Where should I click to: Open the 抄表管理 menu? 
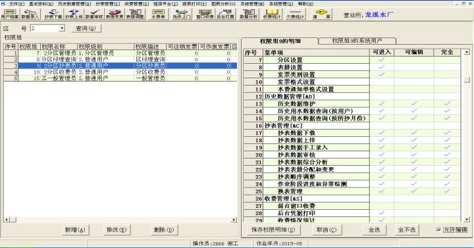[x=107, y=4]
